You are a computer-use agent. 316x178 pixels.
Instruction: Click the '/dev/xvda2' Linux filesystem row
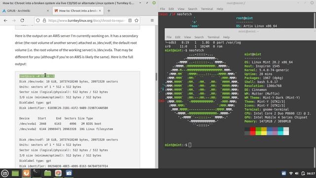(x=66, y=129)
